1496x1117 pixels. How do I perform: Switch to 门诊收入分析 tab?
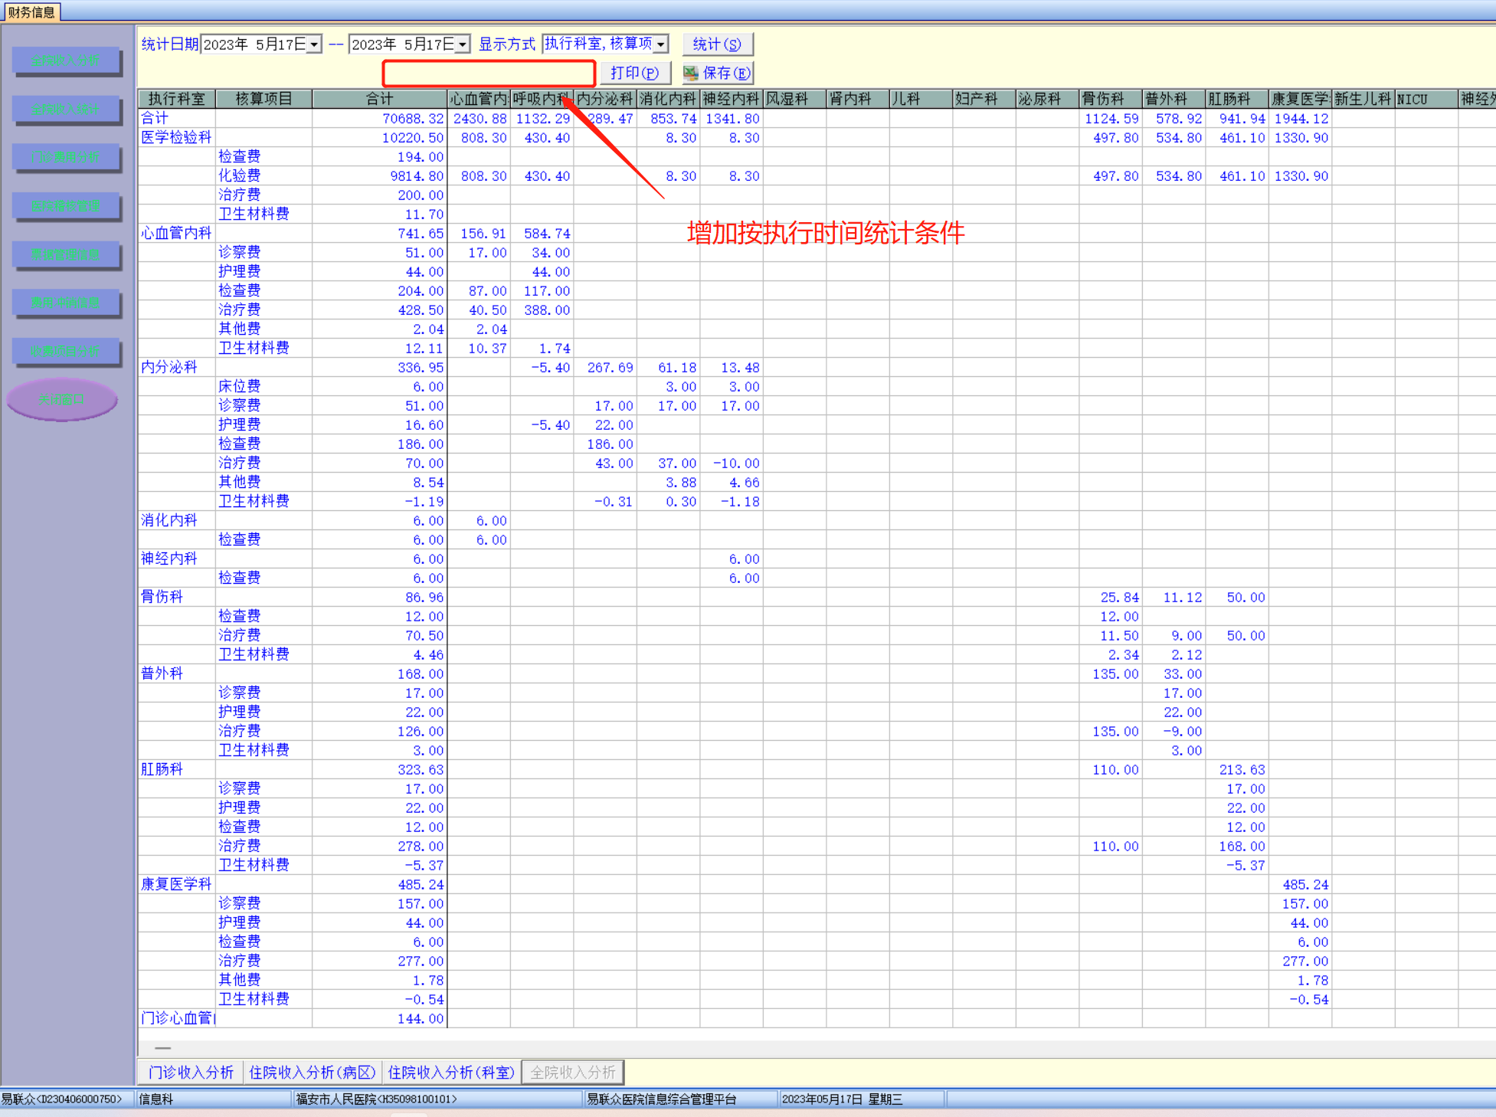tap(191, 1072)
